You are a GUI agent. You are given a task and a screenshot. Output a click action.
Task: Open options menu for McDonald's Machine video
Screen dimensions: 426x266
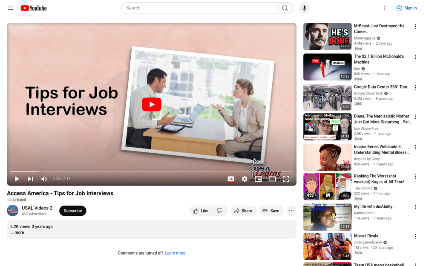click(x=415, y=57)
